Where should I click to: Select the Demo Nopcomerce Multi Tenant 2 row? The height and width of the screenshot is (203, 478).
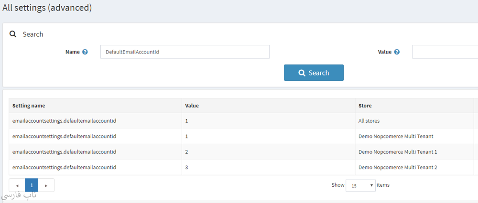(x=64, y=167)
